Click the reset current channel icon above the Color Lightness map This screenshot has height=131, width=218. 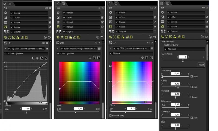(94, 58)
